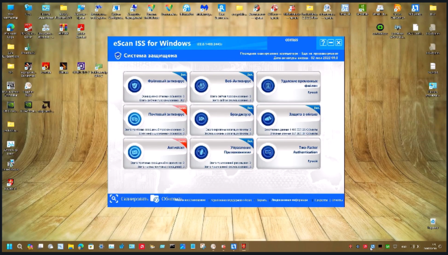Click the scan magnifier icon beside Сканировать
This screenshot has width=448, height=255.
click(114, 199)
